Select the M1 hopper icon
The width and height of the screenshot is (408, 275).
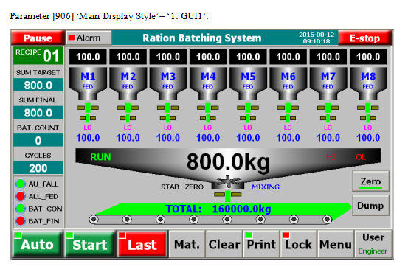click(88, 83)
